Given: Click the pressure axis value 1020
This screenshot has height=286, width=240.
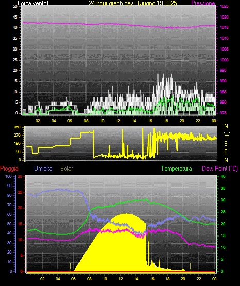Looking at the screenshot, I should point(224,17).
